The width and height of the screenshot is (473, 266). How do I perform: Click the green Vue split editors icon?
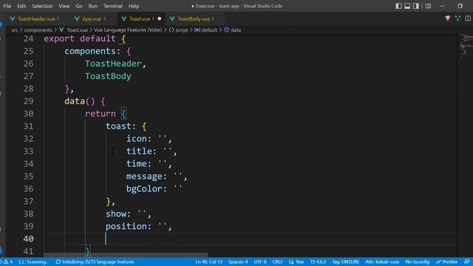coord(458,18)
